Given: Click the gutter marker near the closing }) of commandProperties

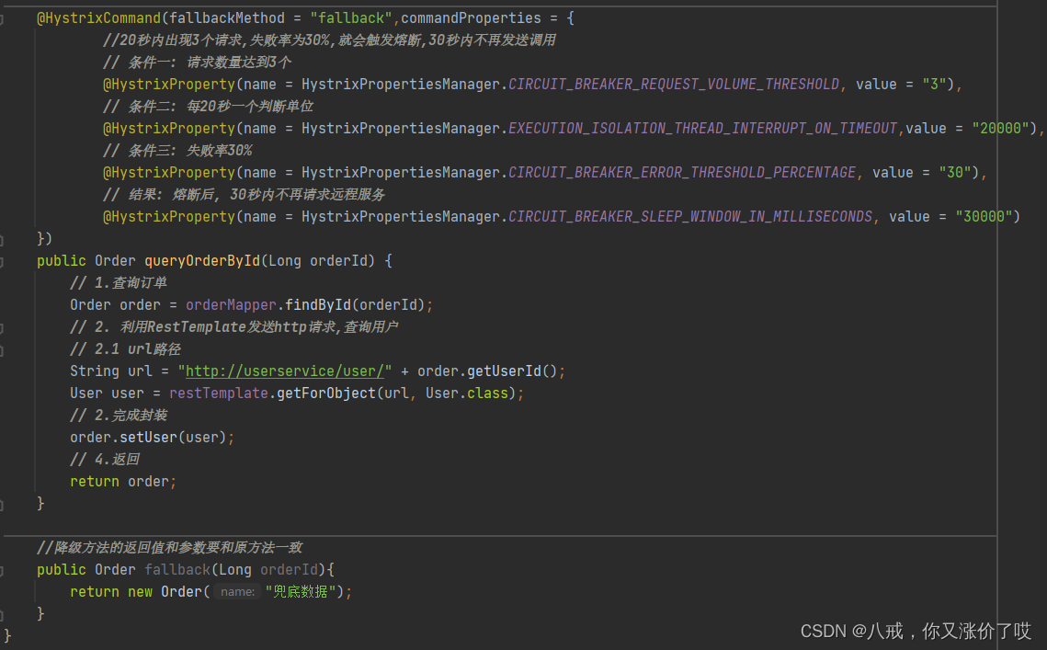Looking at the screenshot, I should pos(6,238).
